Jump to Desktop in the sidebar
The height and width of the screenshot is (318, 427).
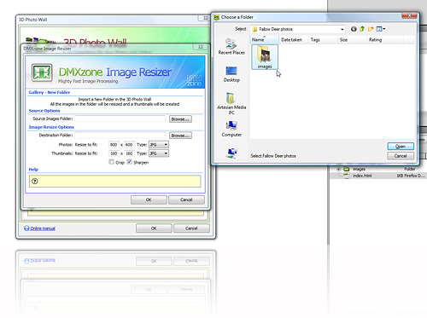coord(231,74)
